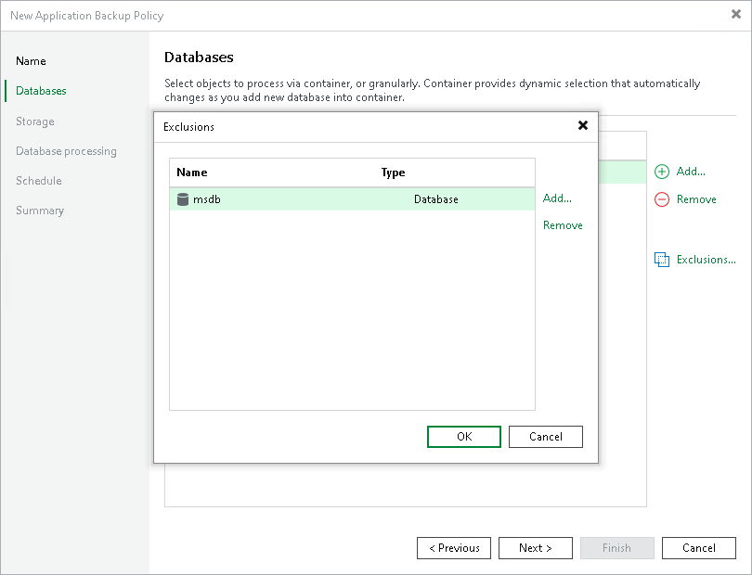Screen dimensions: 752x575
Task: Click the red minus Remove icon
Action: coord(661,199)
